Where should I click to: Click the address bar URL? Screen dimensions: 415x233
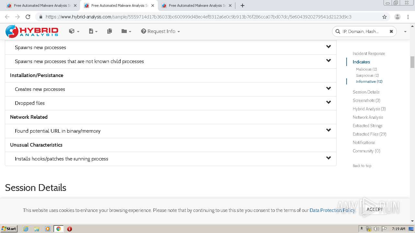pos(198,17)
